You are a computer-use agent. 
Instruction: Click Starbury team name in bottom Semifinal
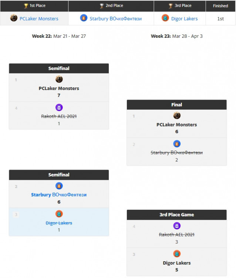[x=59, y=195]
